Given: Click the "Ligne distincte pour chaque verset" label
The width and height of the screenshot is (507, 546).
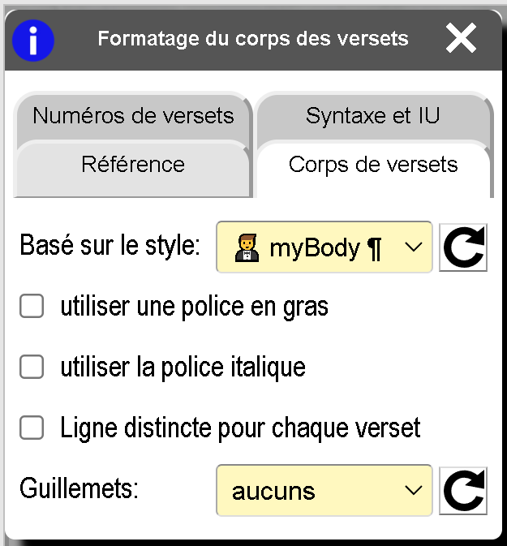Looking at the screenshot, I should click(240, 428).
